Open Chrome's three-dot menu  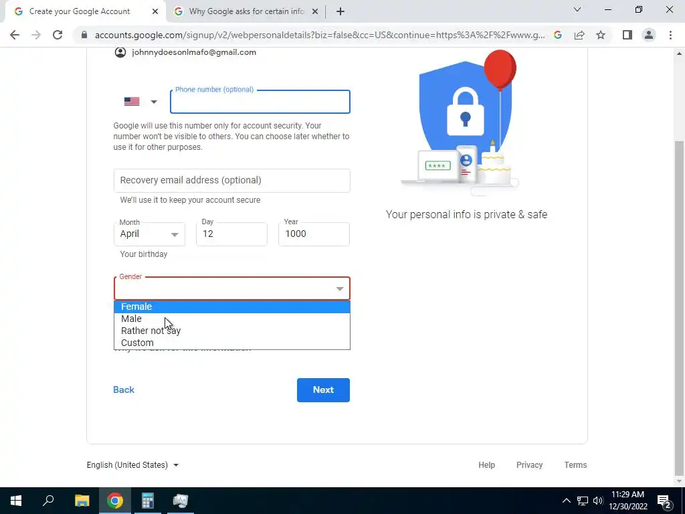click(670, 35)
